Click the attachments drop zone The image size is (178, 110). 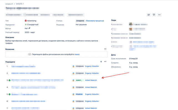click(56, 54)
